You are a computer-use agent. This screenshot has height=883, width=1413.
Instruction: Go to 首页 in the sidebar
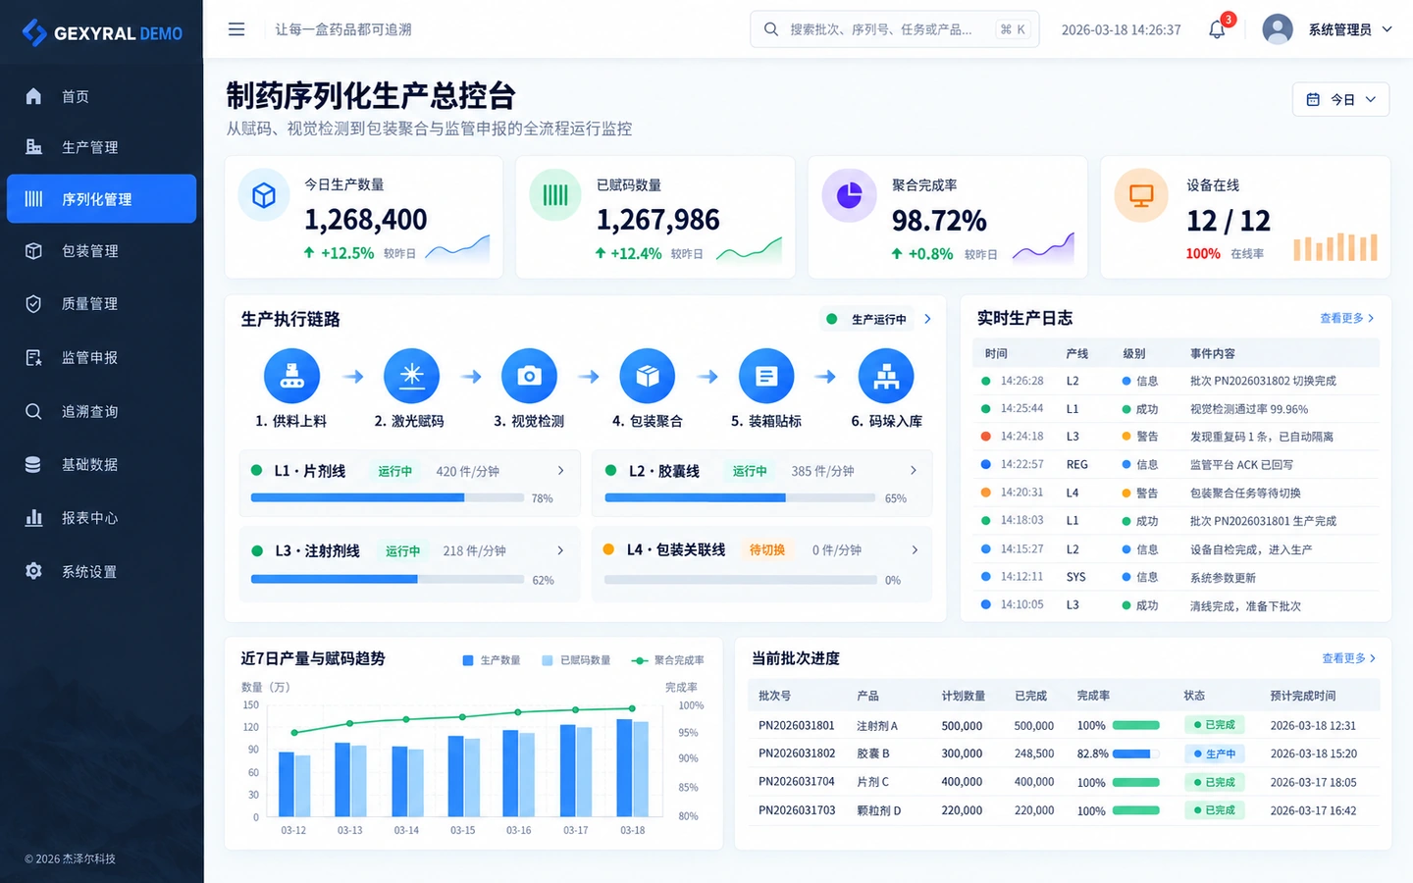click(x=102, y=96)
